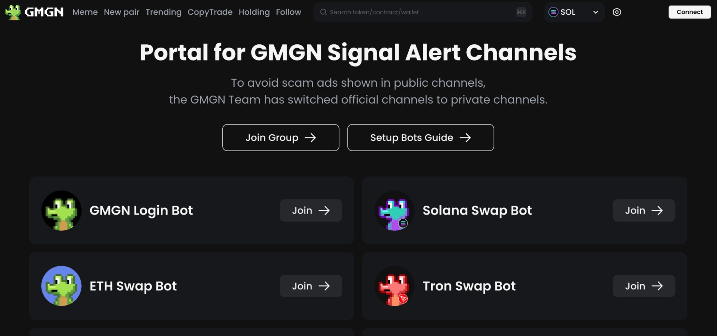The height and width of the screenshot is (336, 717).
Task: Join the Solana Swap Bot
Action: click(643, 211)
